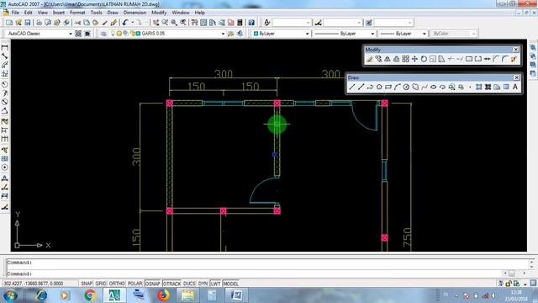This screenshot has width=538, height=303.
Task: Close the Modify floating toolbar
Action: click(x=515, y=50)
